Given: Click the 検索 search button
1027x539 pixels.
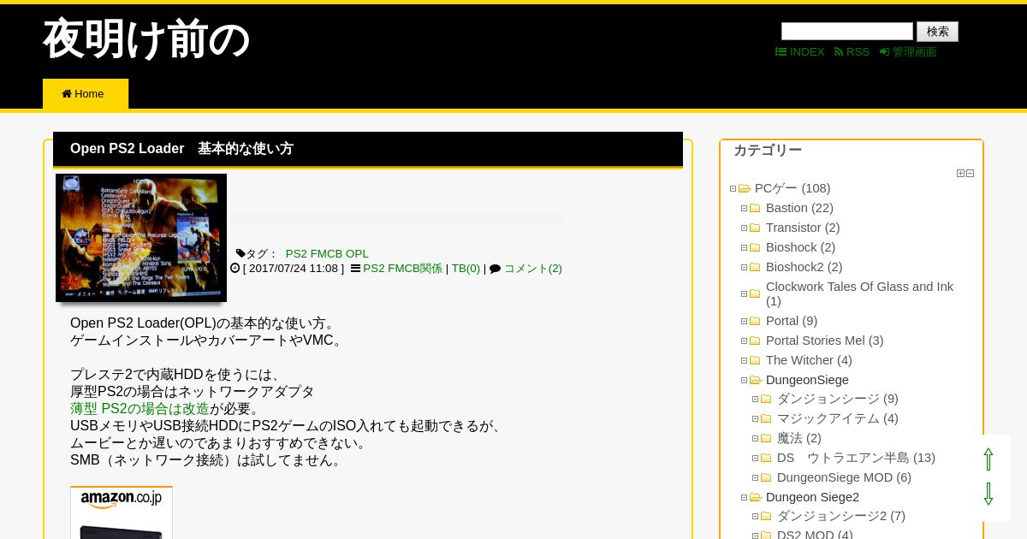Looking at the screenshot, I should pyautogui.click(x=937, y=32).
